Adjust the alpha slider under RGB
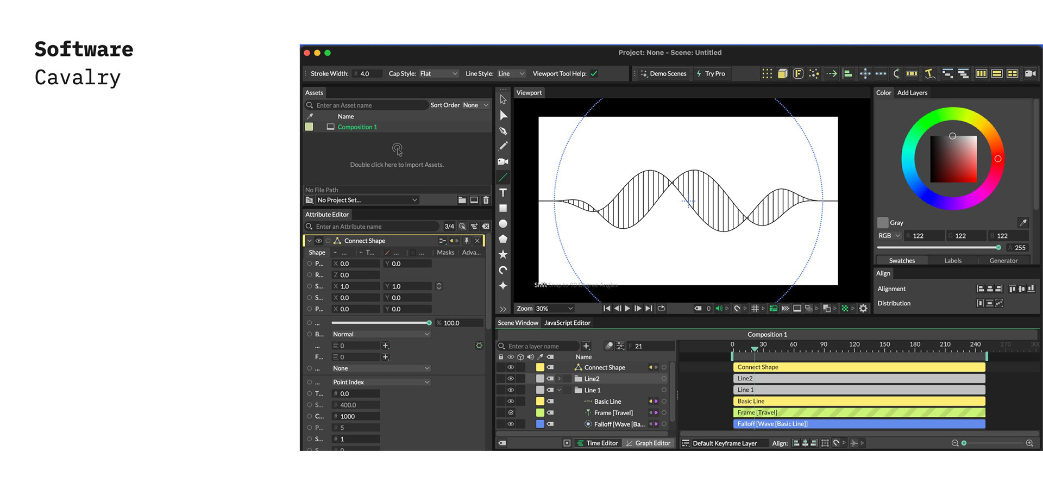1043x495 pixels. click(x=939, y=248)
